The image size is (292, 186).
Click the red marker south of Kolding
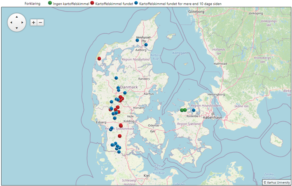[121, 126]
